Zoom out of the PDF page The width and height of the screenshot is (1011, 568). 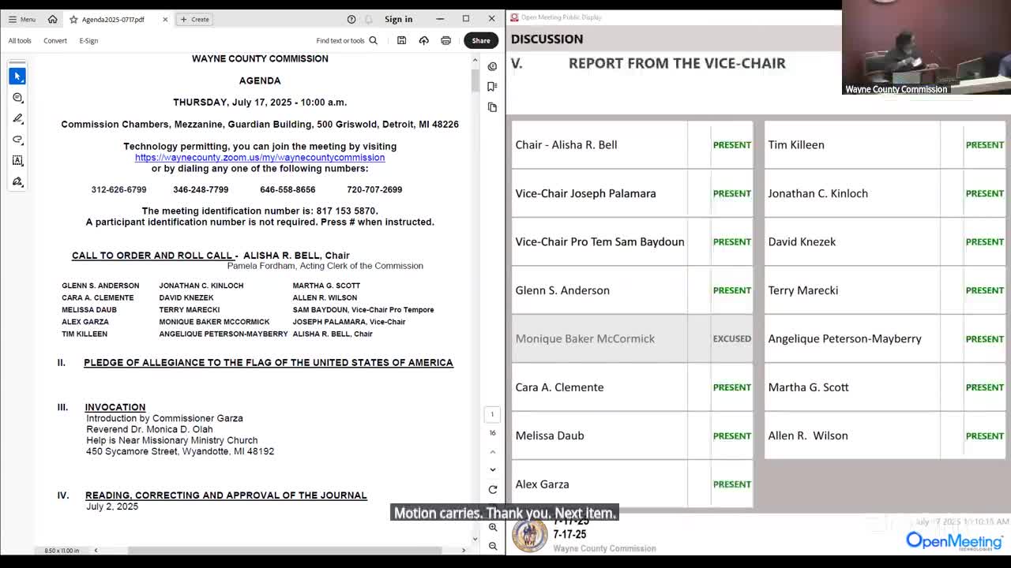click(x=492, y=545)
